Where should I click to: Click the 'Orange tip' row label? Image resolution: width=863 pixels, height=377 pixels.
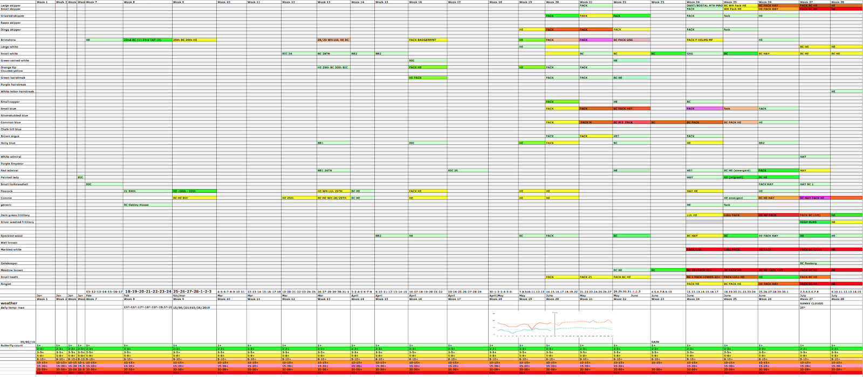8,67
